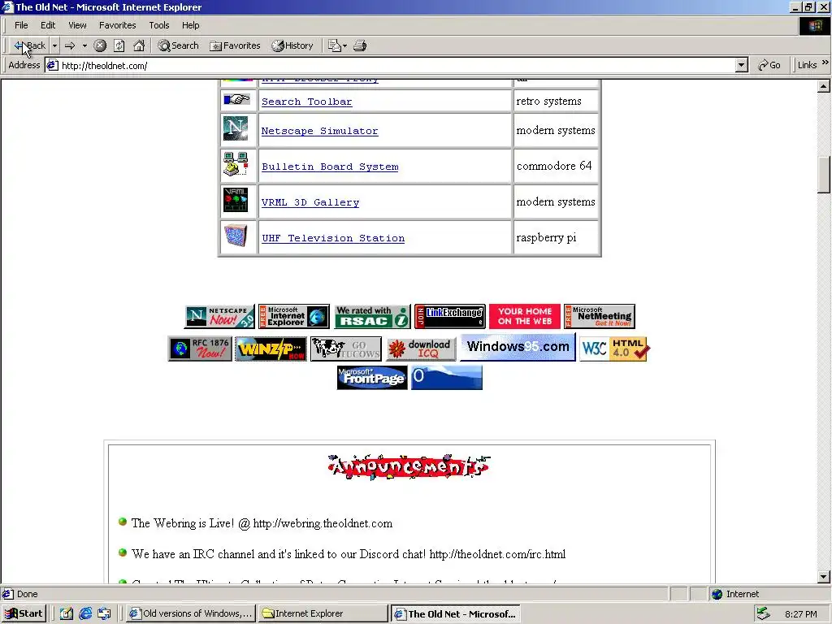Click the Forward arrow toolbar button

point(70,45)
